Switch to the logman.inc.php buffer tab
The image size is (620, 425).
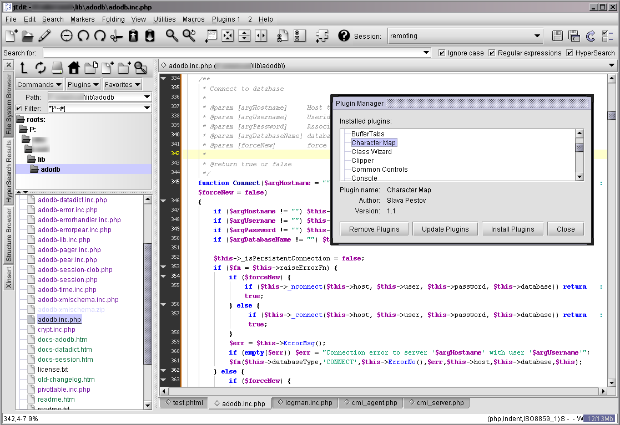[305, 403]
